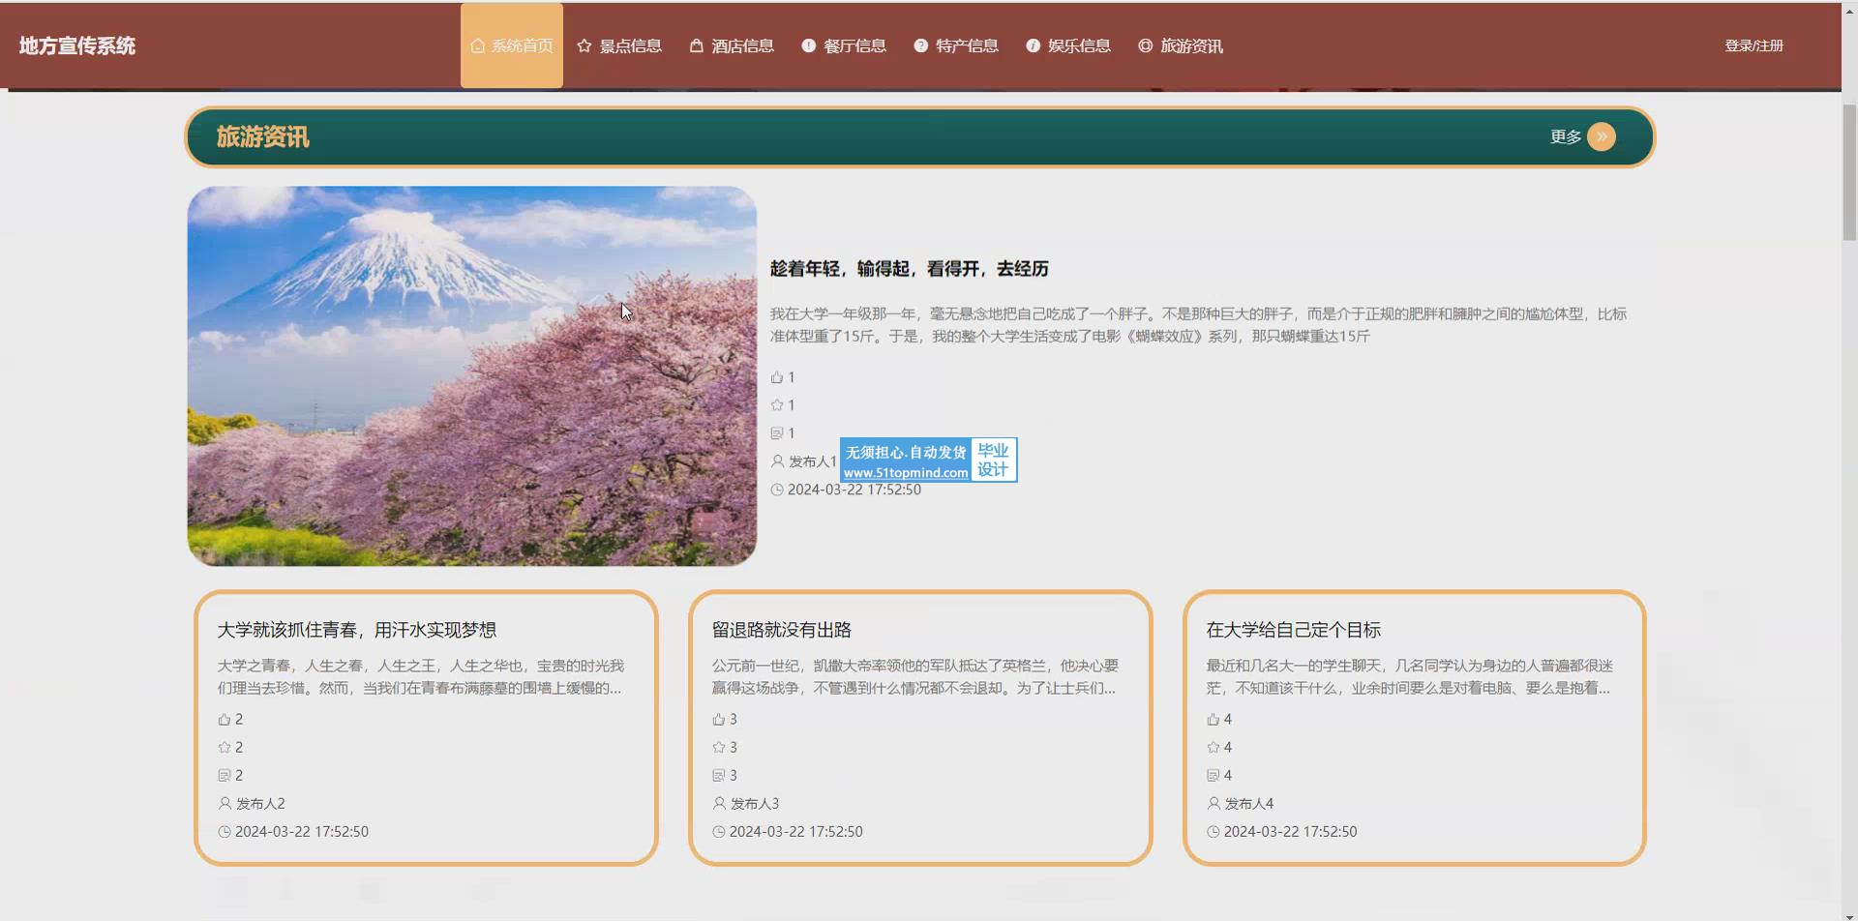Favorite the '在大学给自己定个目标' card star icon

pyautogui.click(x=1214, y=748)
